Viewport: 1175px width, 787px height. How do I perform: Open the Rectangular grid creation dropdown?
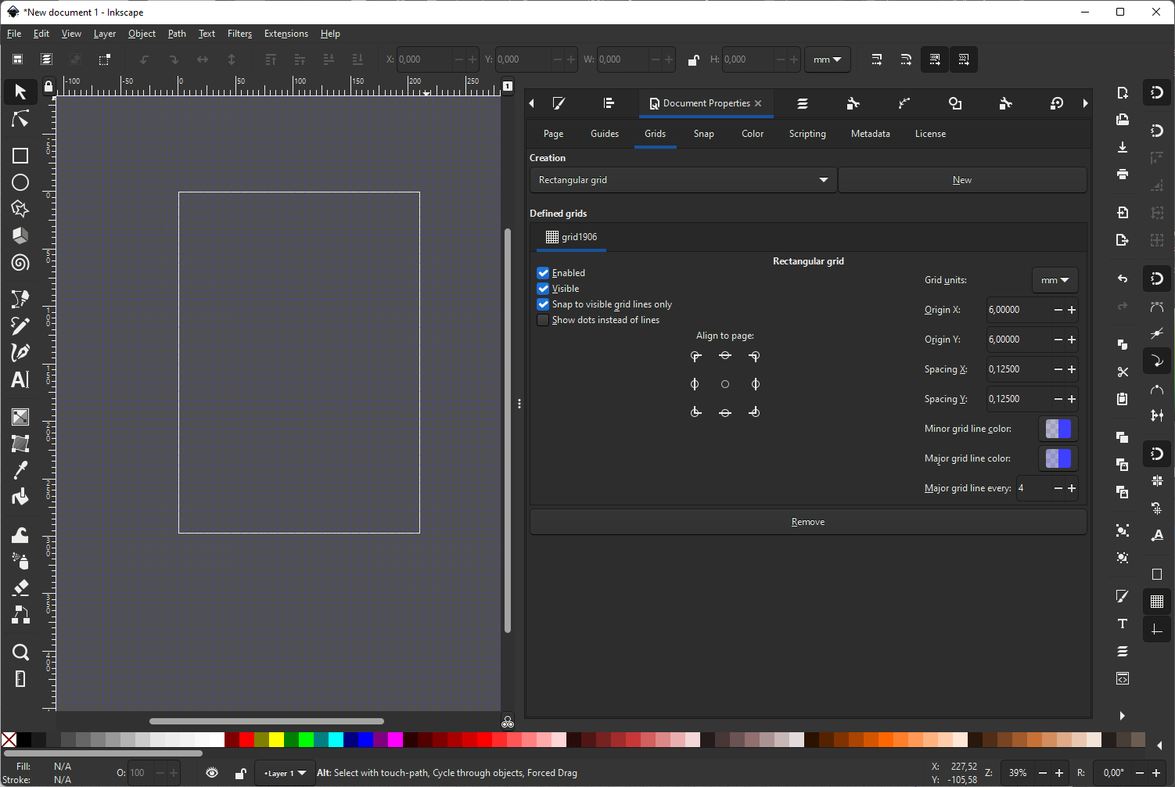[x=681, y=179]
